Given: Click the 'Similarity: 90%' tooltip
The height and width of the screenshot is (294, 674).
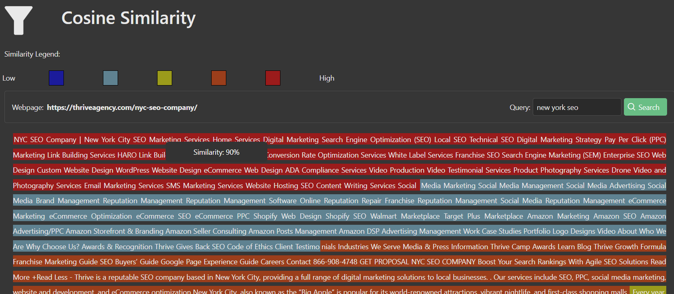Looking at the screenshot, I should [216, 152].
